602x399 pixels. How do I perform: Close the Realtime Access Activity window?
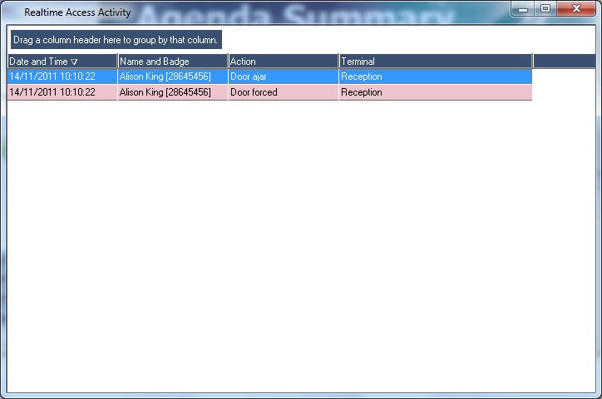point(575,9)
